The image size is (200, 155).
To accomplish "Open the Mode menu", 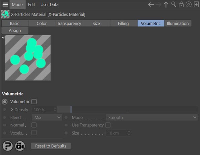I will point(17,5).
